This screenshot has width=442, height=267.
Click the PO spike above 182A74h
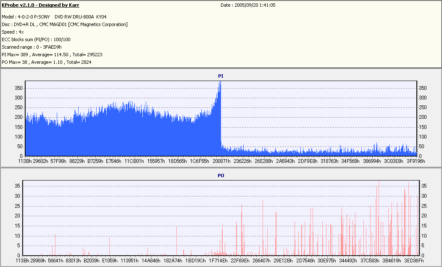(x=177, y=241)
